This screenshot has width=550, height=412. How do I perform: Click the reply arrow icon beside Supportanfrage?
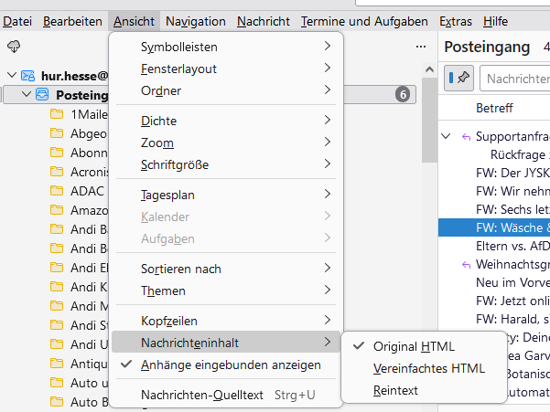coord(466,137)
